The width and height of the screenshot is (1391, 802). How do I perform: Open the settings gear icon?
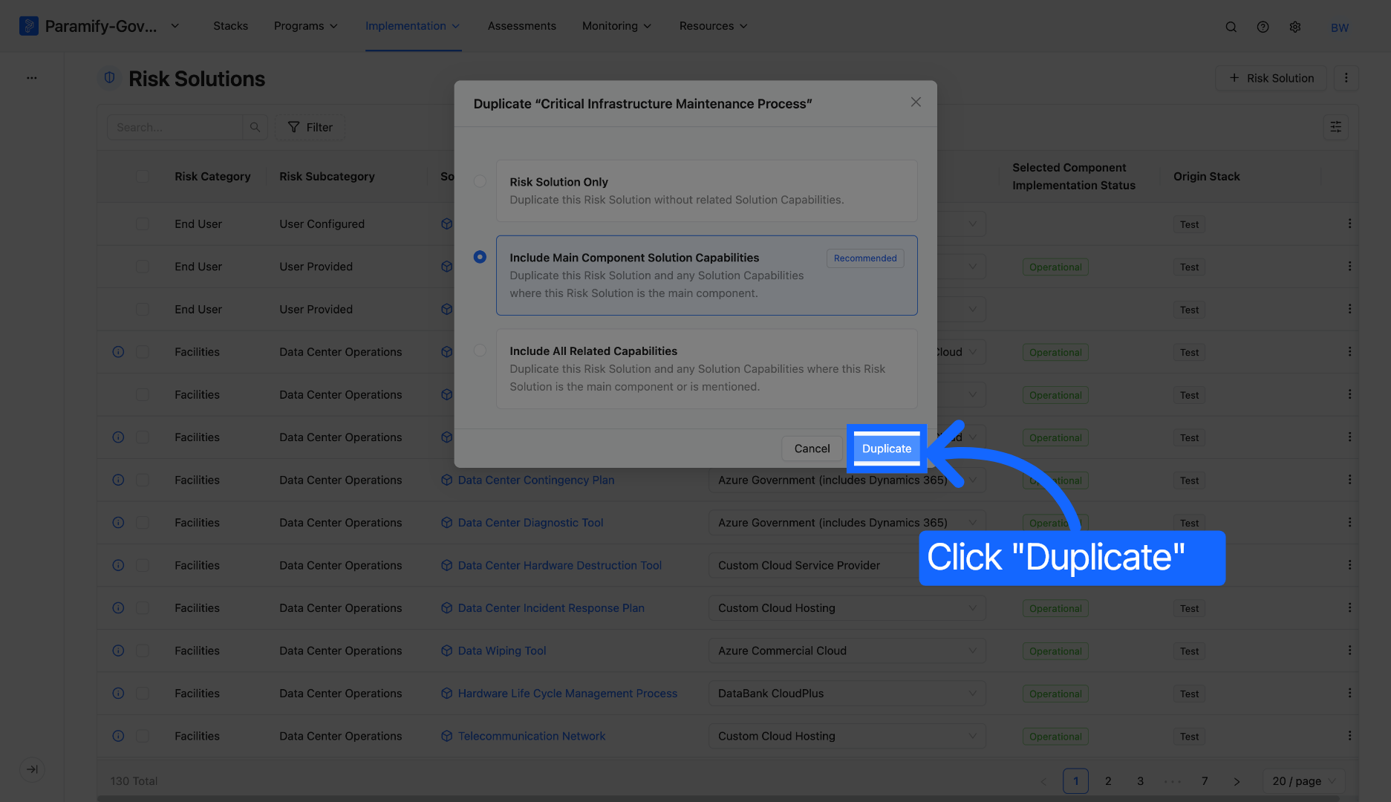[x=1295, y=27]
